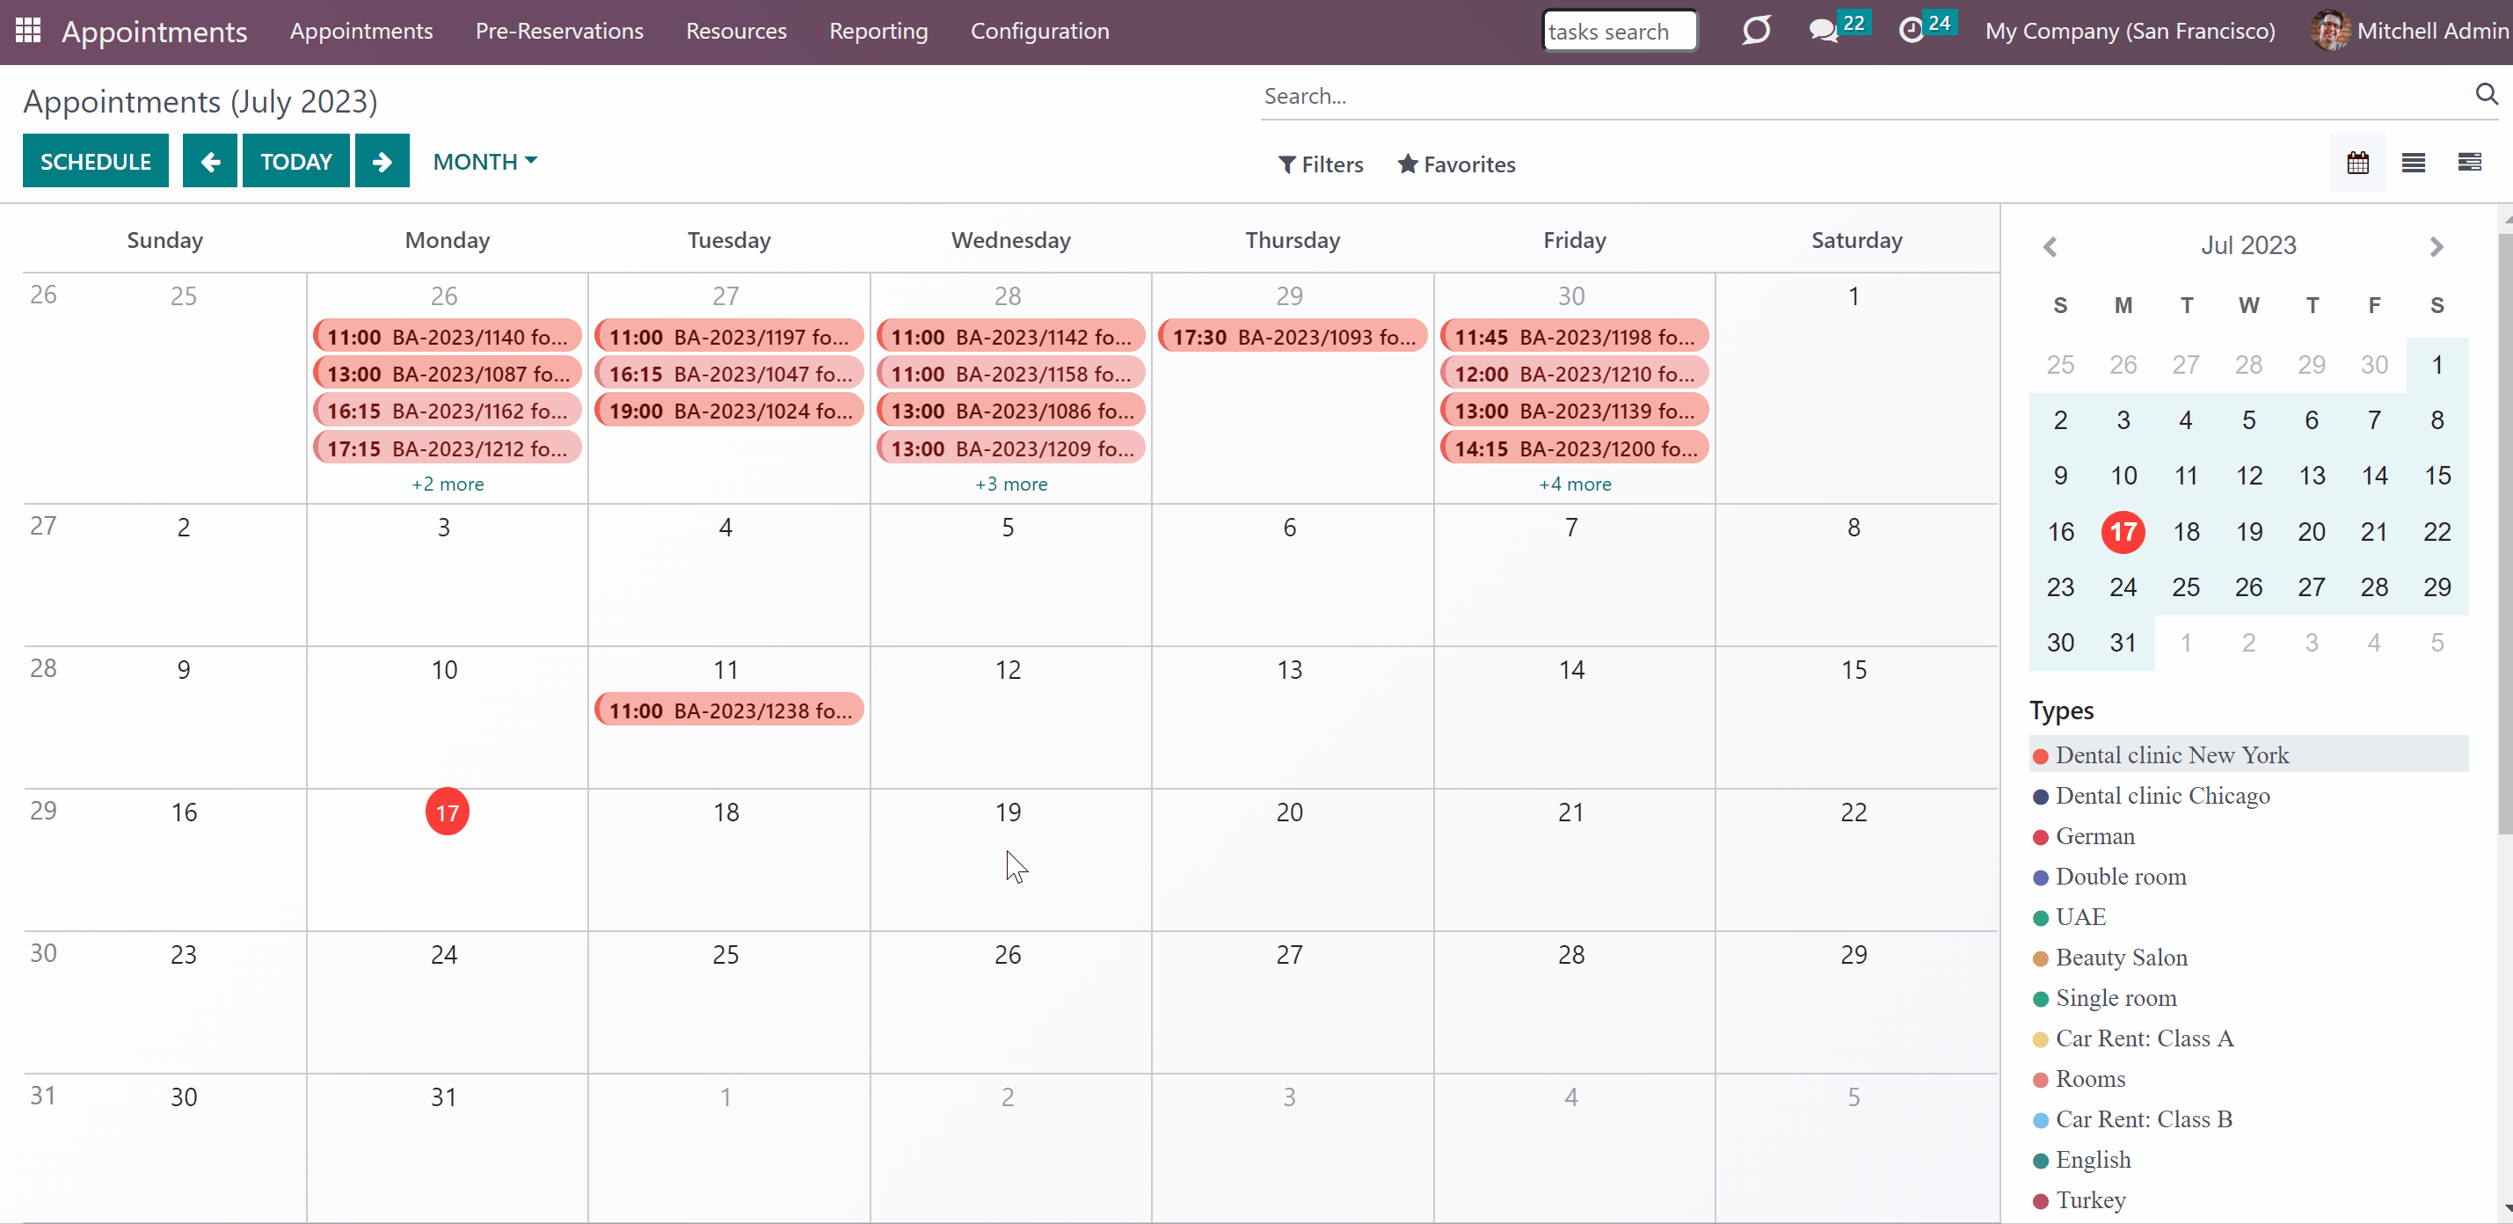Viewport: 2513px width, 1224px height.
Task: Click the Appointments app title
Action: pos(154,31)
